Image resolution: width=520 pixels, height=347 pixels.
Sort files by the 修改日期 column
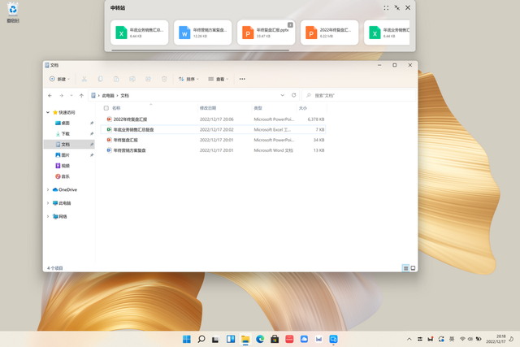[x=224, y=108]
